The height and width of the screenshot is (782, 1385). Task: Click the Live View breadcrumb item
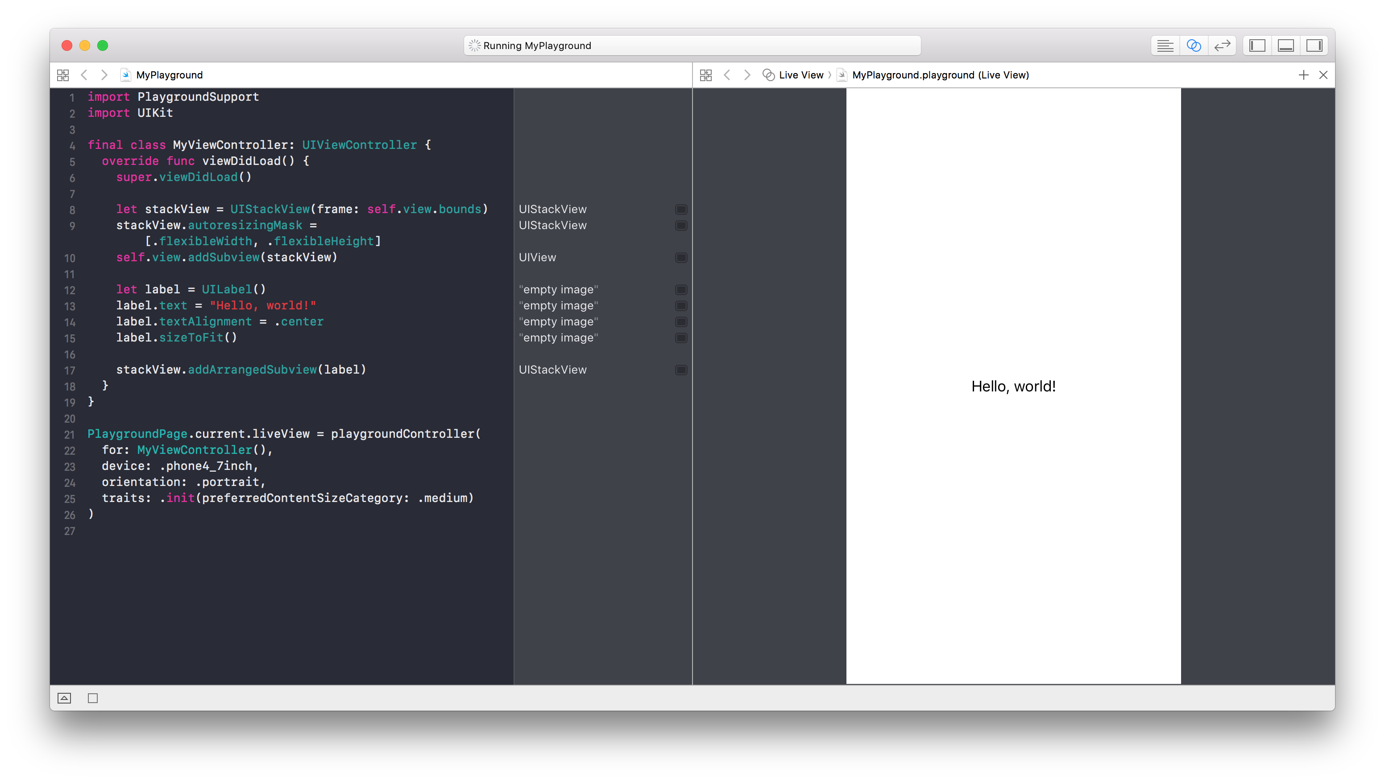[x=800, y=75]
